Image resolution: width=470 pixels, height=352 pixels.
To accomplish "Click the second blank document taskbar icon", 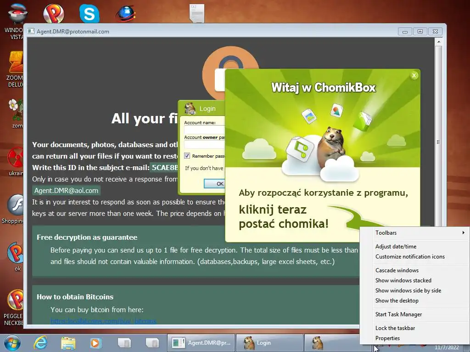I will pos(152,343).
